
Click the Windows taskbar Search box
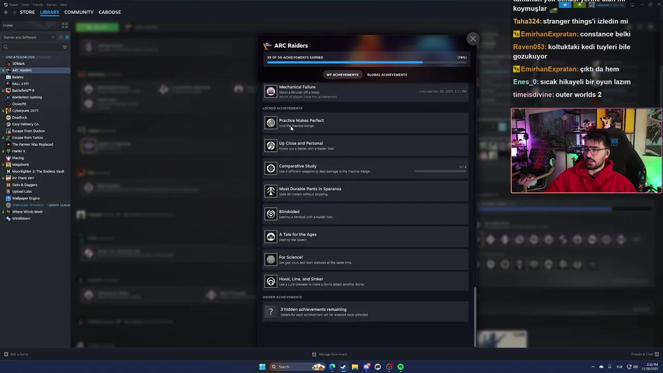(298, 367)
